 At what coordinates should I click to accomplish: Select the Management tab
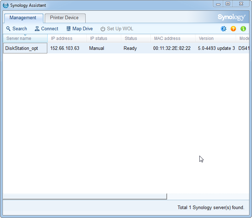[x=23, y=18]
